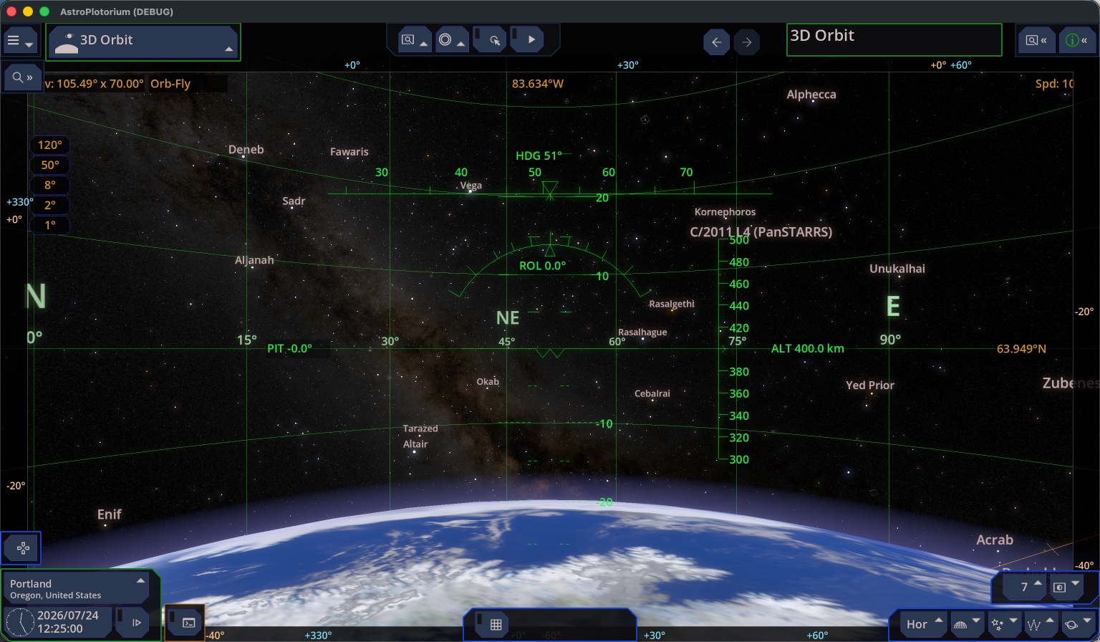Image resolution: width=1100 pixels, height=642 pixels.
Task: Open the view finder dropdown in top toolbar
Action: [415, 40]
